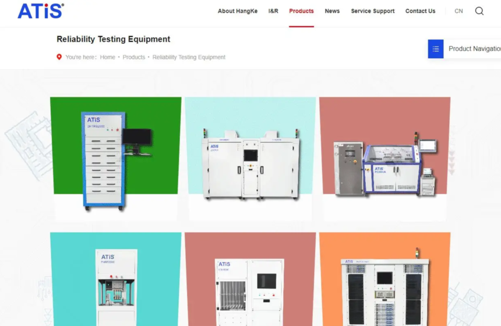501x326 pixels.
Task: Open the I&R menu item
Action: point(273,11)
